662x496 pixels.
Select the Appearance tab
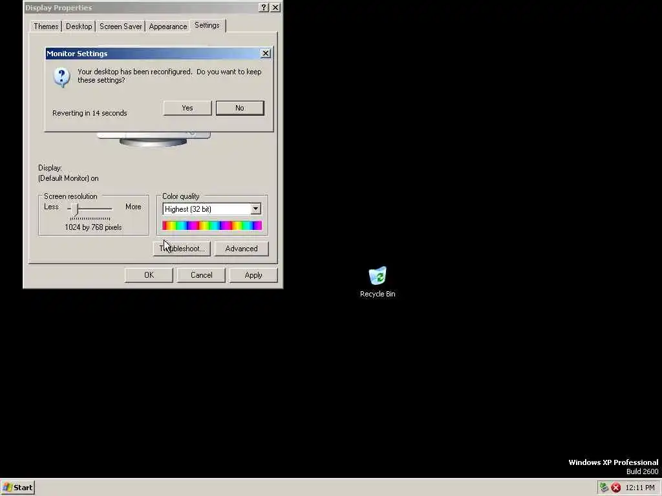coord(168,26)
